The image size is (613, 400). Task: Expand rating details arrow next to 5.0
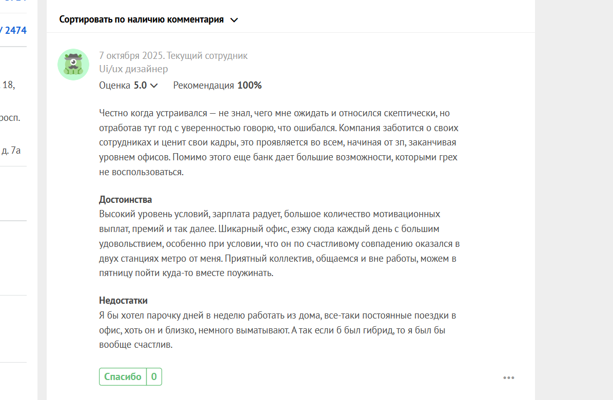(154, 86)
